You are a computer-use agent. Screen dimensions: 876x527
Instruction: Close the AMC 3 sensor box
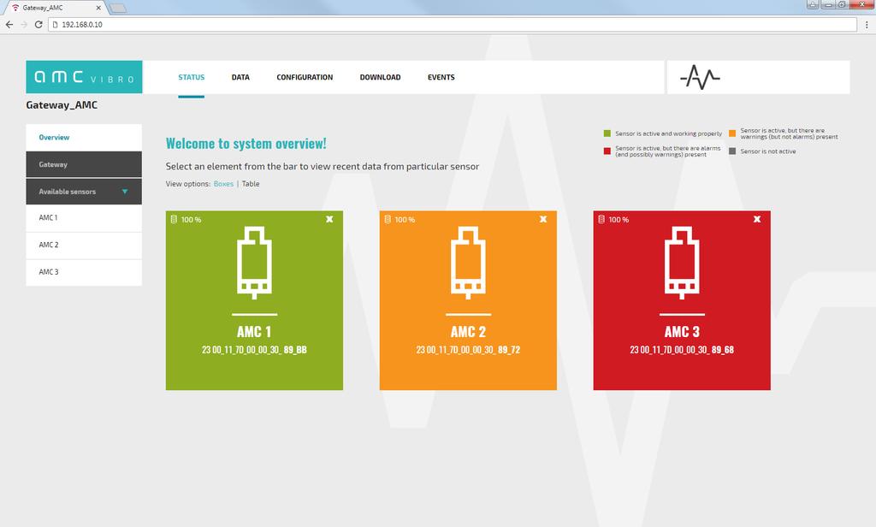(x=757, y=219)
